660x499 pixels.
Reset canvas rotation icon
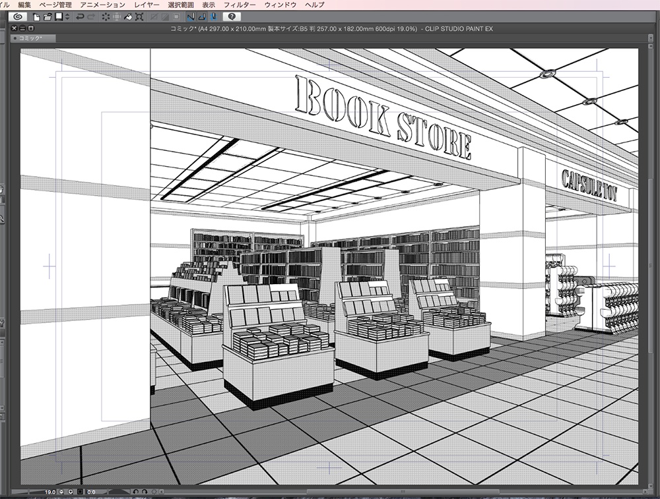tap(154, 492)
